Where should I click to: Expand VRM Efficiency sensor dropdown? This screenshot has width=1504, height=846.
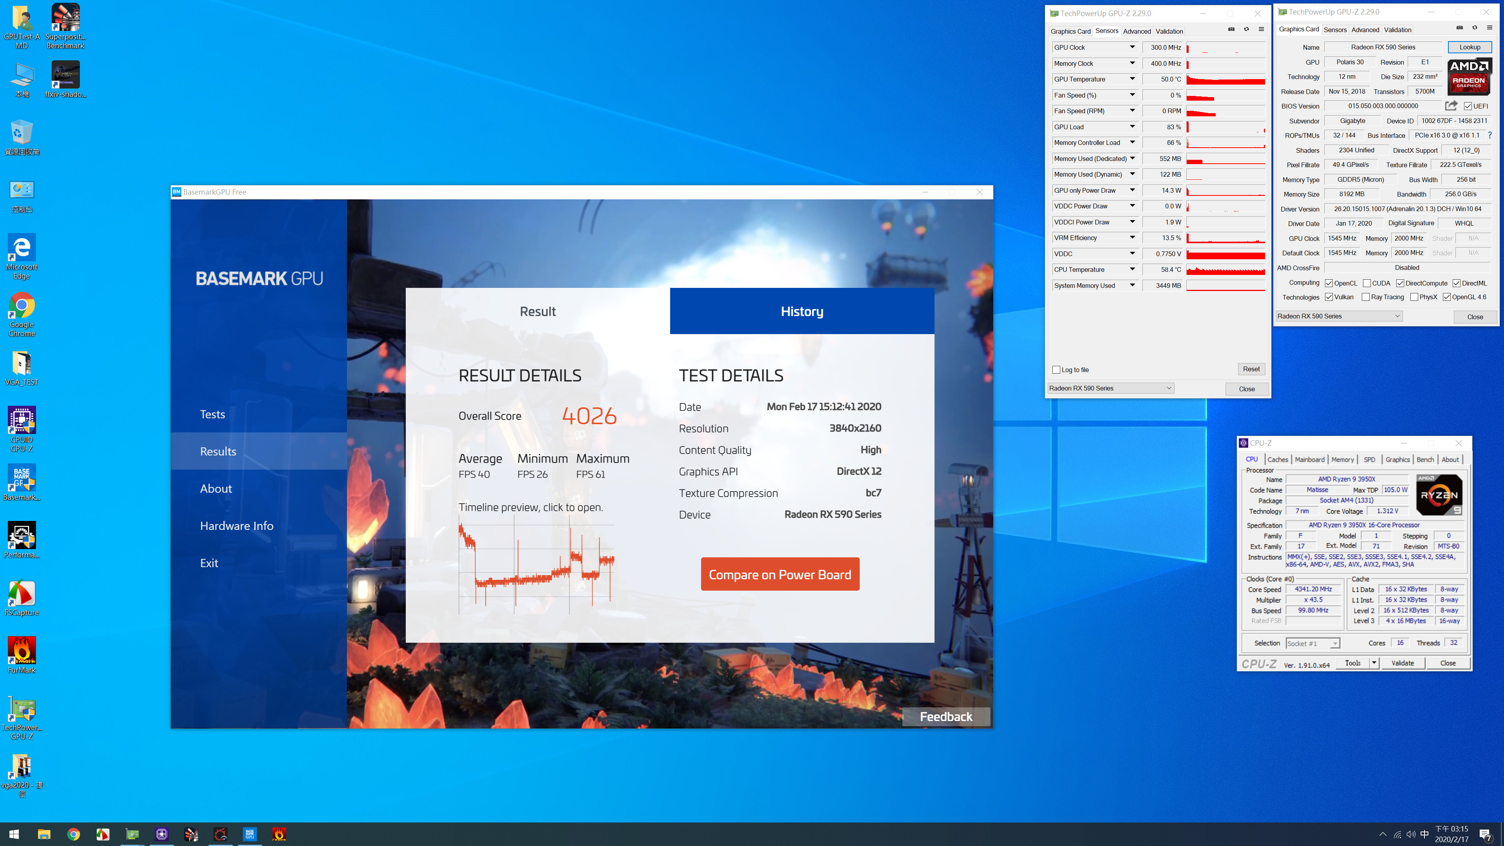[x=1132, y=238]
